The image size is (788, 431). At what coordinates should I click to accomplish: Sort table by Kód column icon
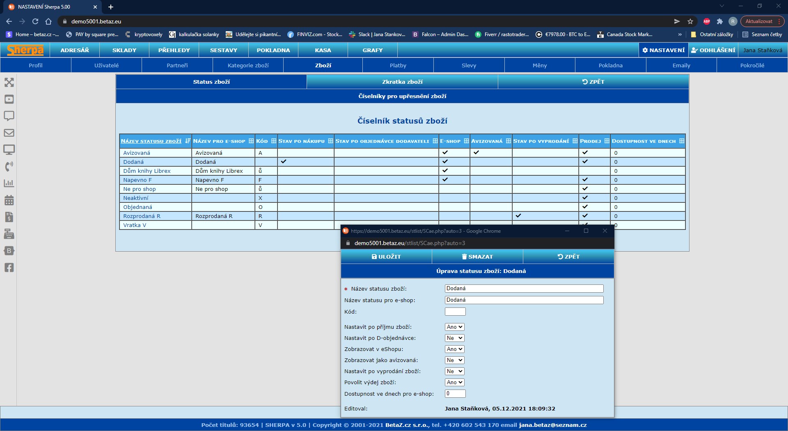coord(273,141)
